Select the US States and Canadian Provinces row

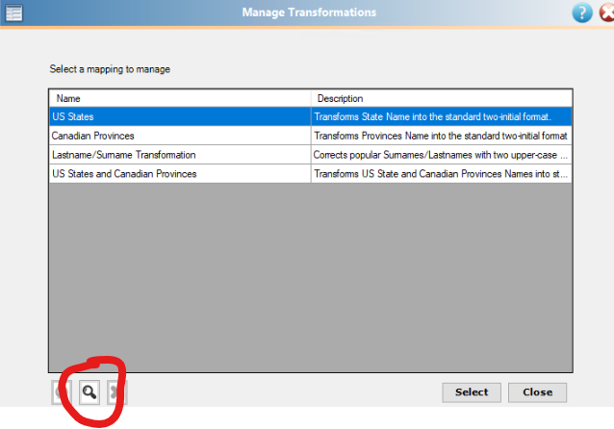point(311,174)
